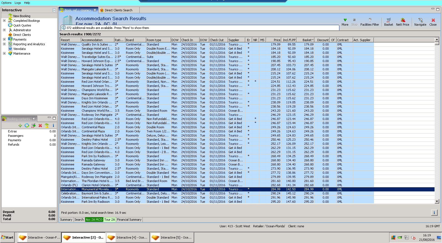This screenshot has width=442, height=243.
Task: Sort by the Resort column header
Action: [71, 40]
